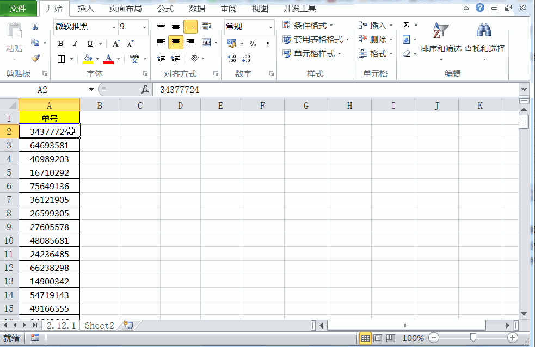Click the percent style icon
The image size is (535, 347).
(253, 44)
